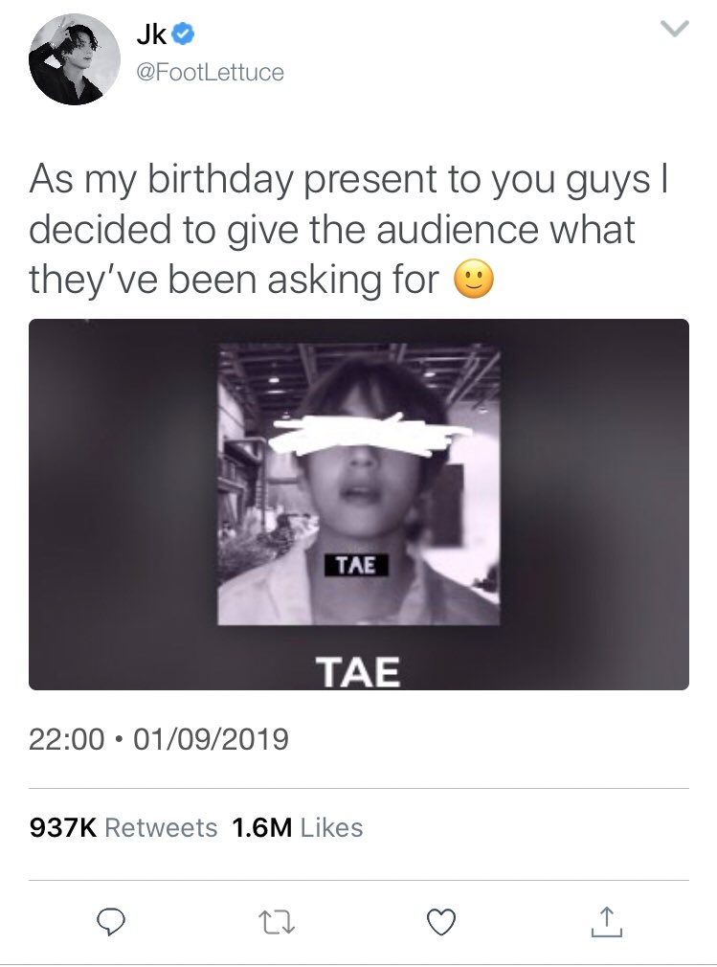Open the album cover photo in the media
Image resolution: width=717 pixels, height=967 pixels.
(359, 484)
